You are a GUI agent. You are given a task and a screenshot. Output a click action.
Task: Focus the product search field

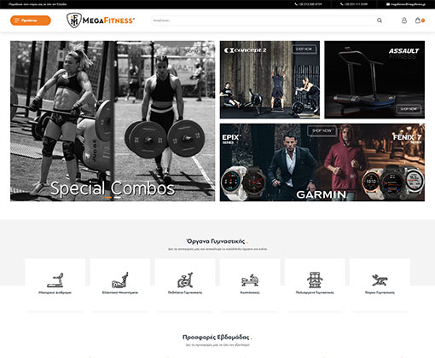pos(268,20)
